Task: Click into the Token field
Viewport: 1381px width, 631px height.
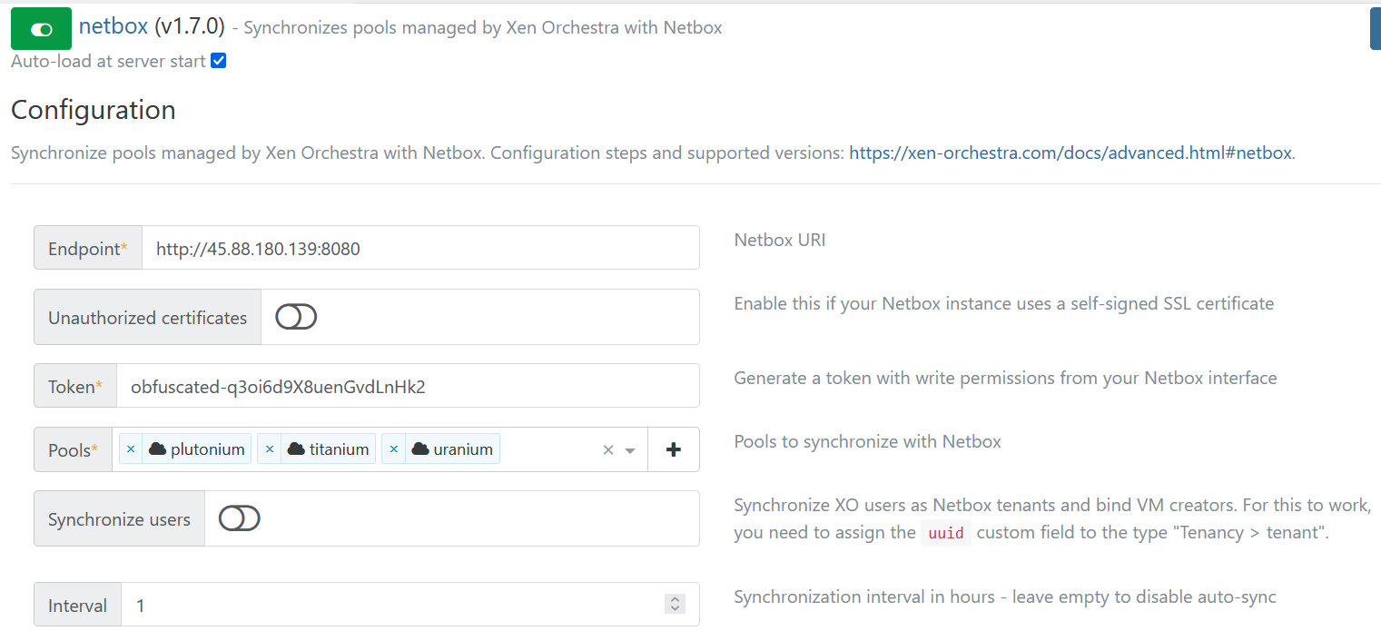Action: pyautogui.click(x=409, y=386)
